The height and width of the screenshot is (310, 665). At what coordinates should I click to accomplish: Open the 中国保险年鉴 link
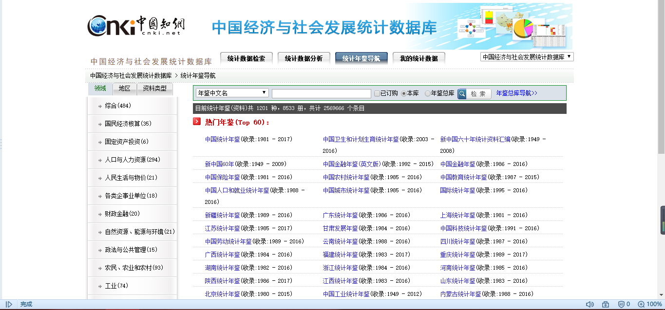pos(223,177)
